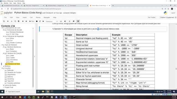
Task: Open File Explorer in guest taskbar
Action: coord(43,92)
